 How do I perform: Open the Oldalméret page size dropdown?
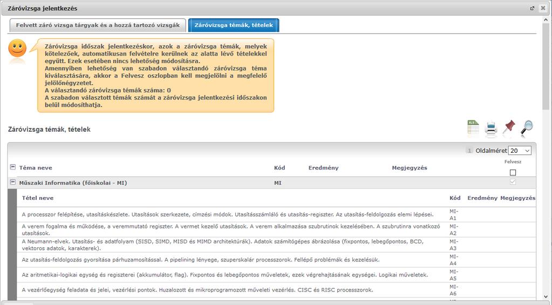(520, 151)
